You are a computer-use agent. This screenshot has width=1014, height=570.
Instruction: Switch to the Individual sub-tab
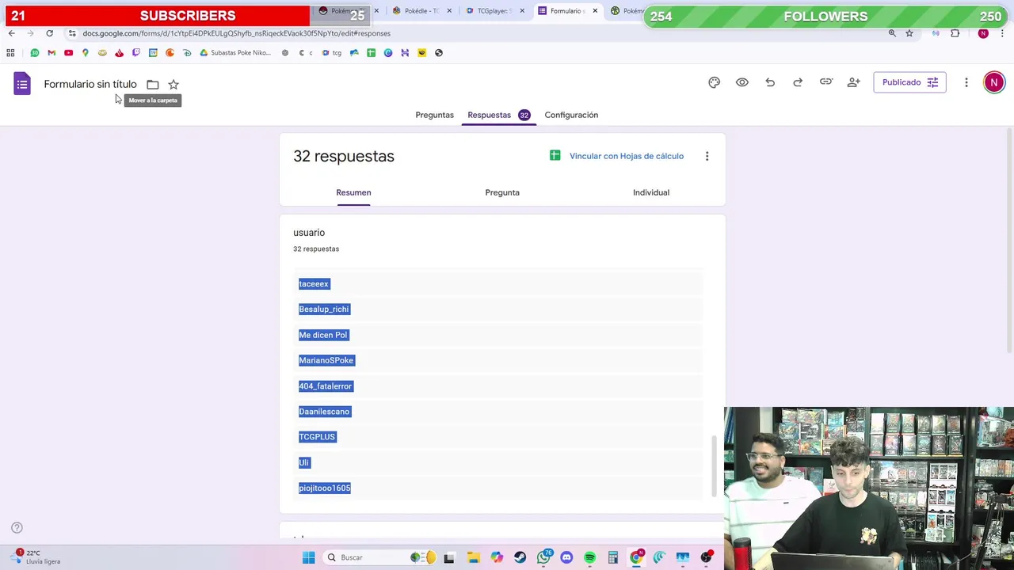651,192
